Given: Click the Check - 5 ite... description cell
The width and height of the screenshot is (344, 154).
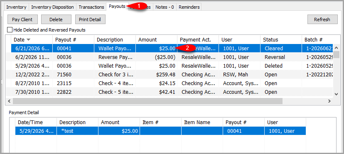Looking at the screenshot, I should click(x=115, y=92).
